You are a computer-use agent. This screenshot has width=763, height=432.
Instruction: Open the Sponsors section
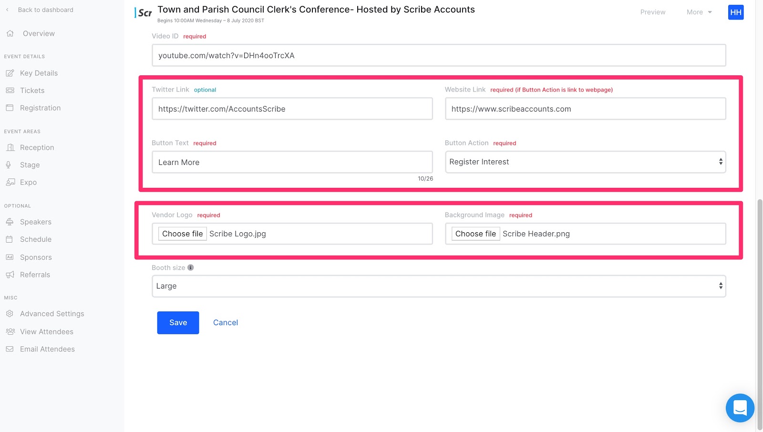click(36, 257)
